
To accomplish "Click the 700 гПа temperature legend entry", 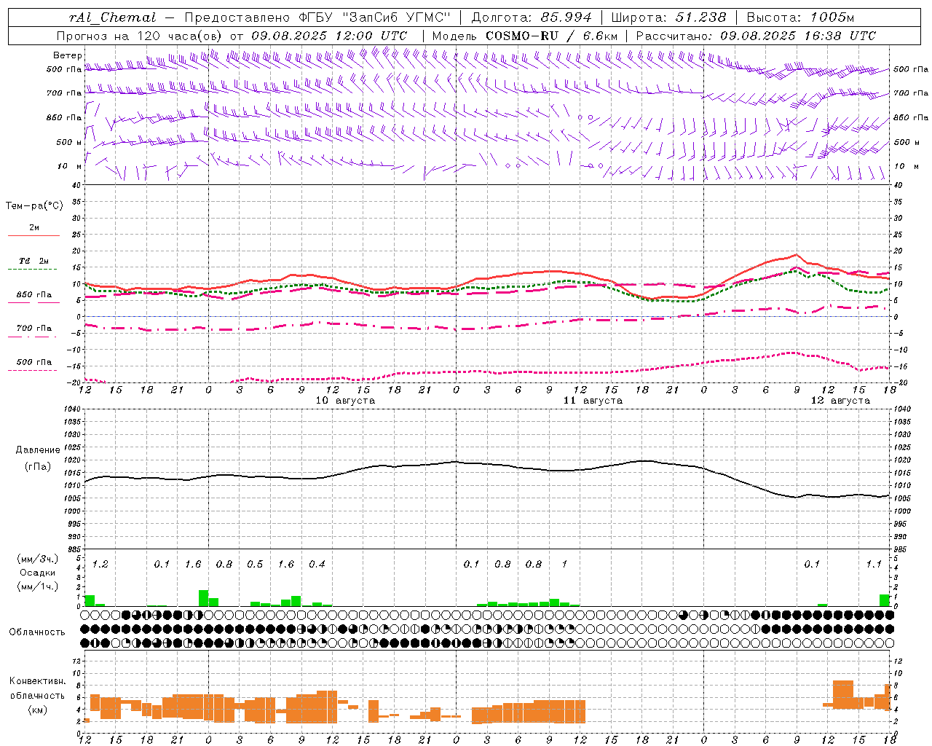I will click(33, 329).
